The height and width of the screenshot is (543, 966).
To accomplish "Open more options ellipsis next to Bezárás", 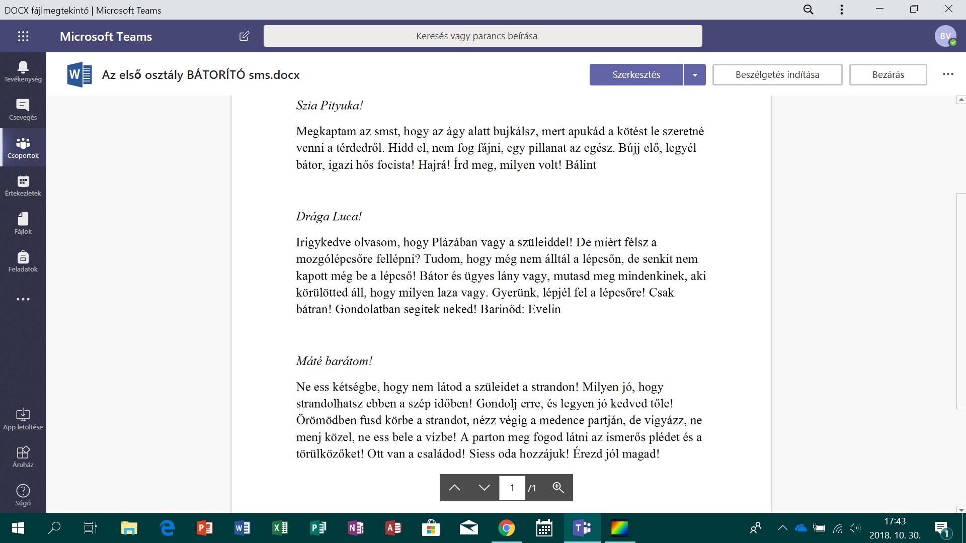I will pyautogui.click(x=948, y=74).
